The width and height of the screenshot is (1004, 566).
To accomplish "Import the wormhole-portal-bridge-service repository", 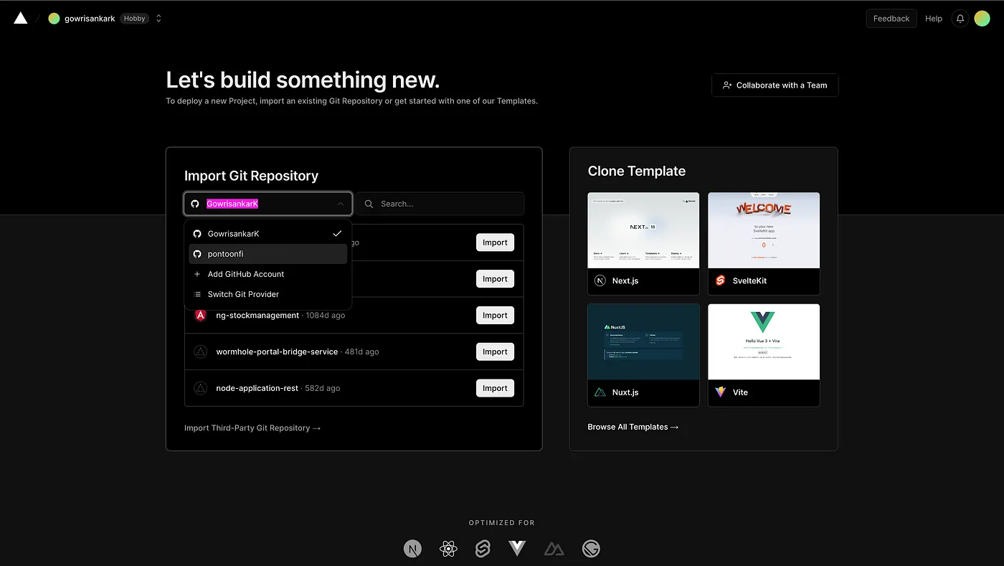I will (x=495, y=352).
